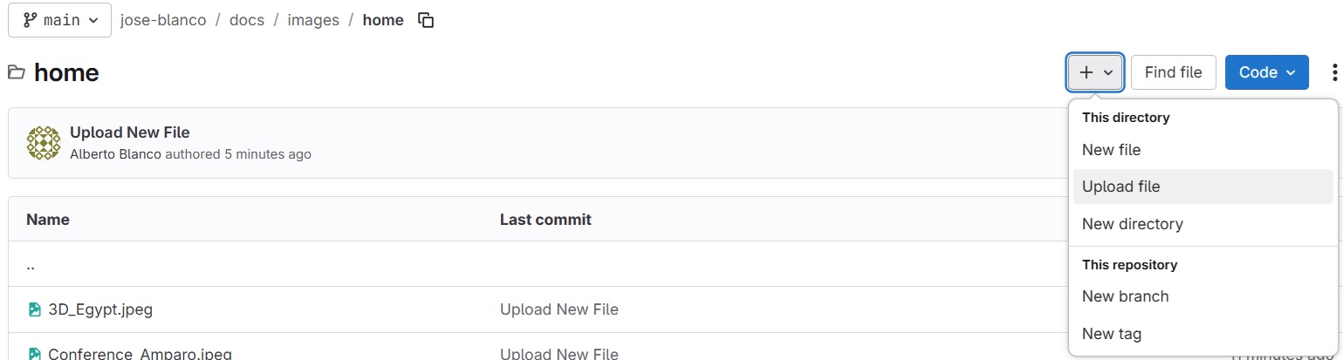Select New file from the menu

[1111, 150]
